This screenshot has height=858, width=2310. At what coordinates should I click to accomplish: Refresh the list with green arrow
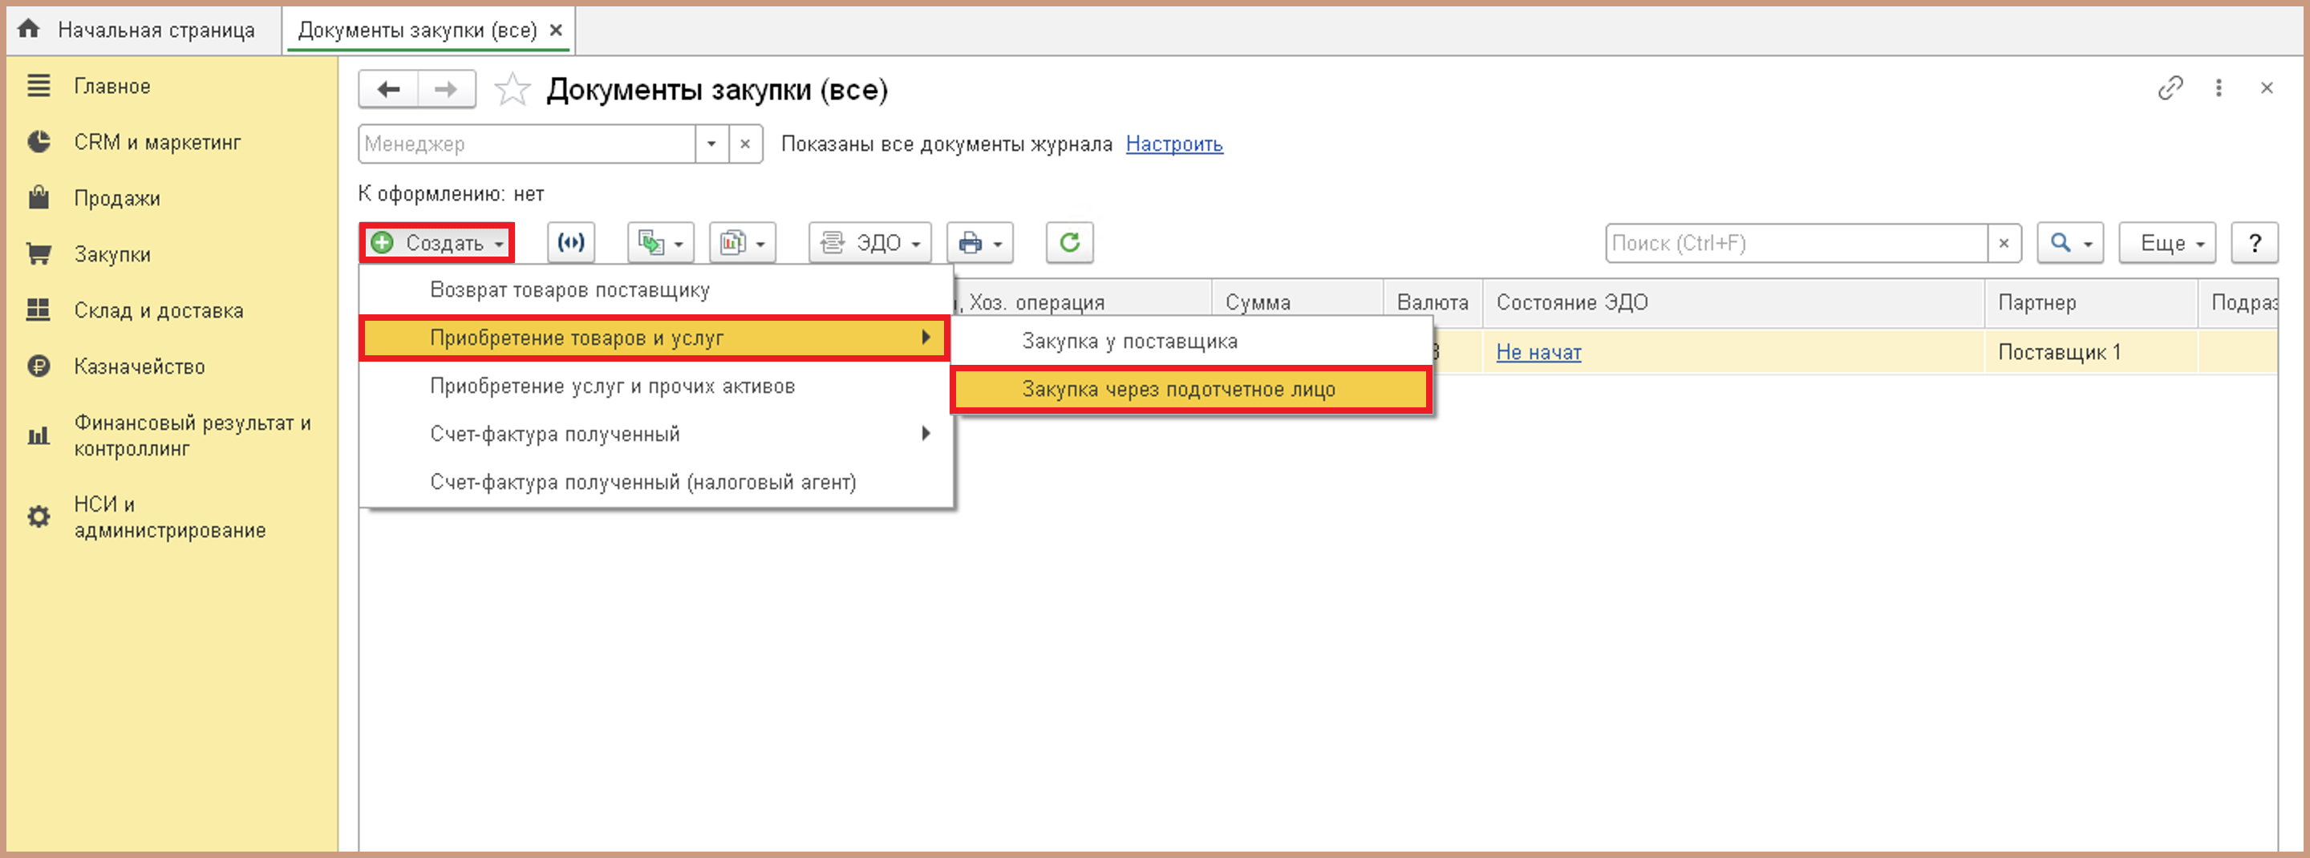pos(1070,242)
